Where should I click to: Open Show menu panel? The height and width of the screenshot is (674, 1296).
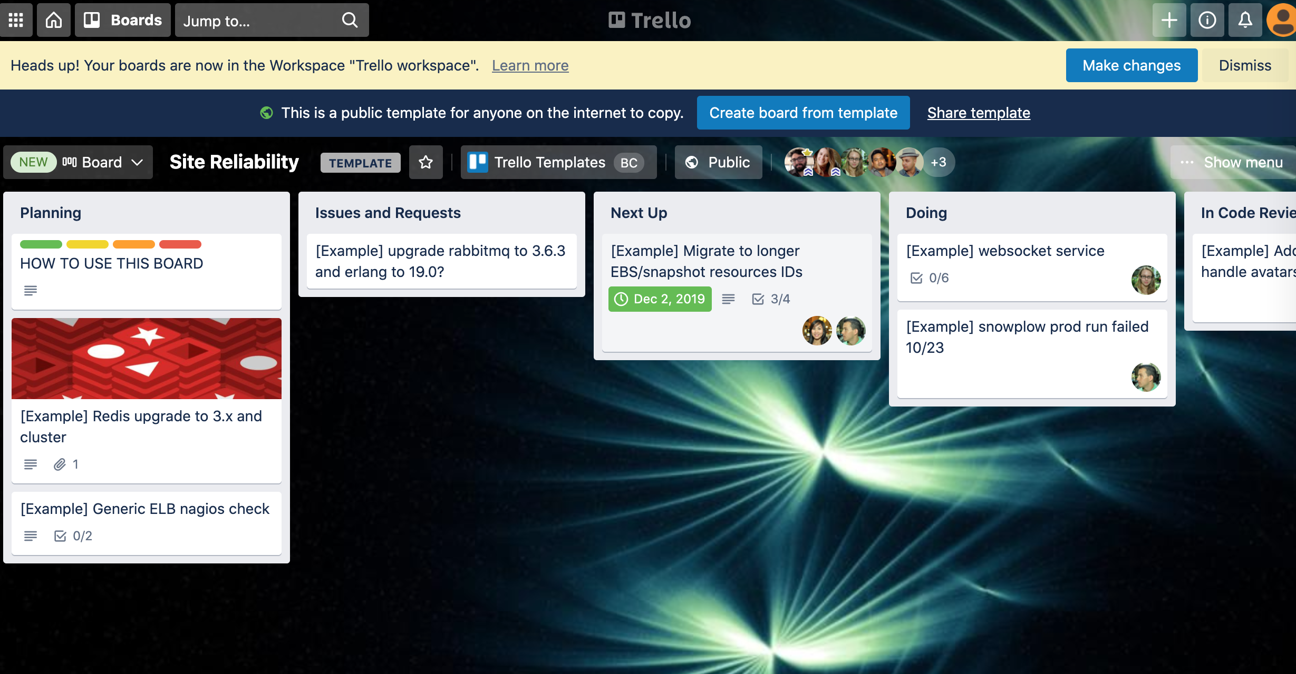(1233, 162)
